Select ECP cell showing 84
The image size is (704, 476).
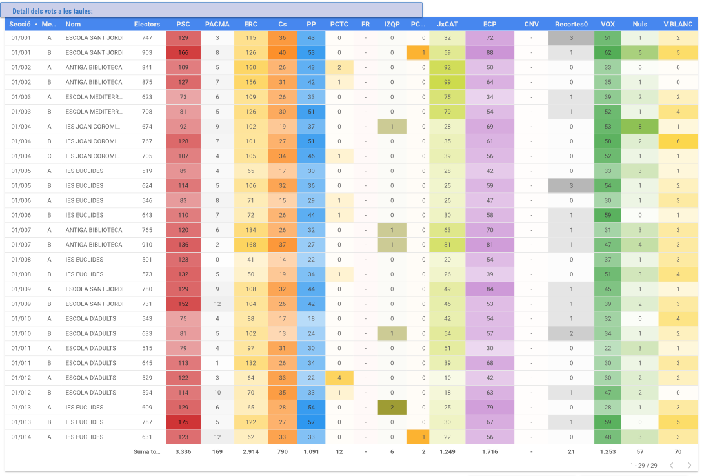pyautogui.click(x=490, y=289)
